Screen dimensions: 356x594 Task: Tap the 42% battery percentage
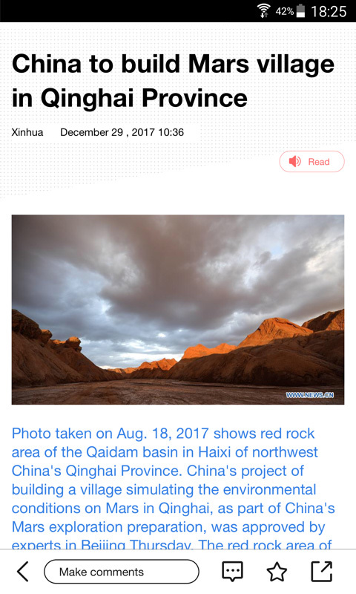coord(285,11)
